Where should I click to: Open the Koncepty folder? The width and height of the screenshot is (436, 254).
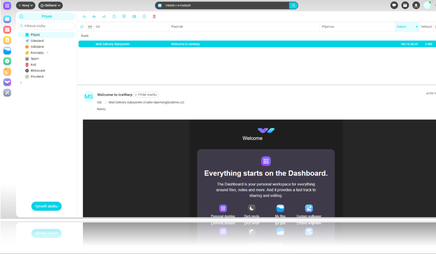(x=37, y=53)
